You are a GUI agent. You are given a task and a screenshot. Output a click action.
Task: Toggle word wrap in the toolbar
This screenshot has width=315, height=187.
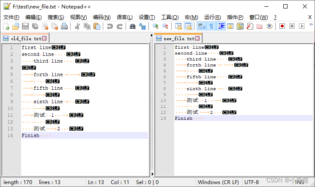click(202, 26)
